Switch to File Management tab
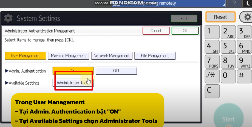This screenshot has width=252, height=127. point(155,56)
